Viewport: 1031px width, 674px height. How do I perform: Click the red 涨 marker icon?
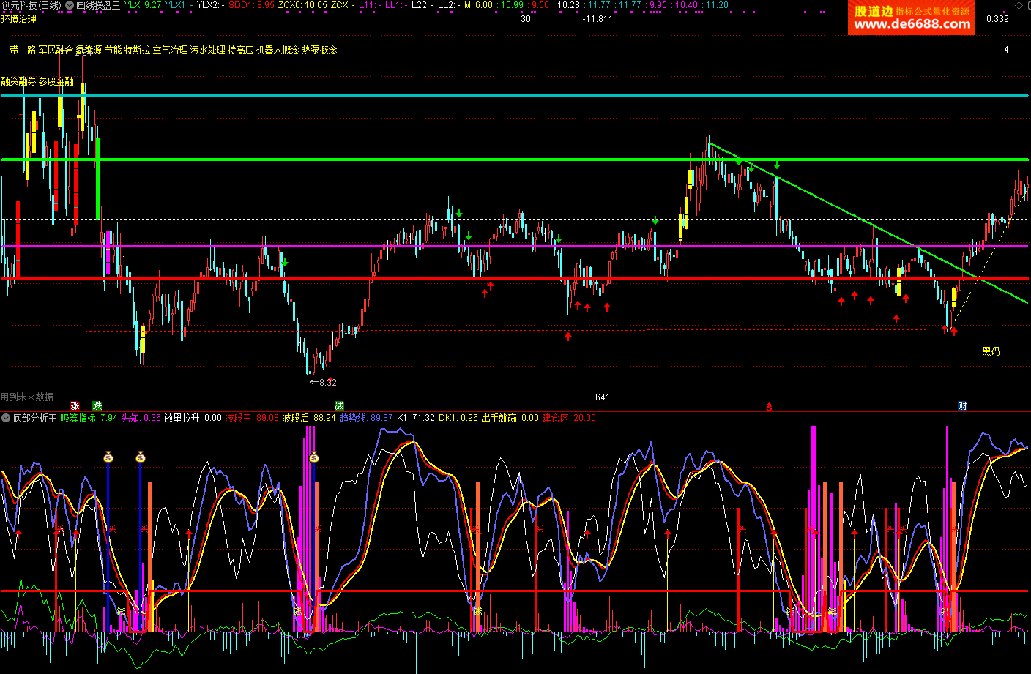click(75, 405)
